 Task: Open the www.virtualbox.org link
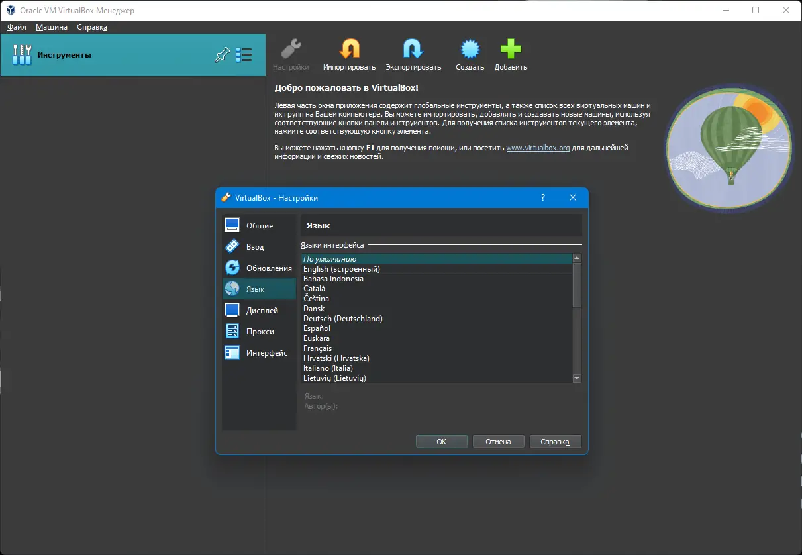pos(538,148)
